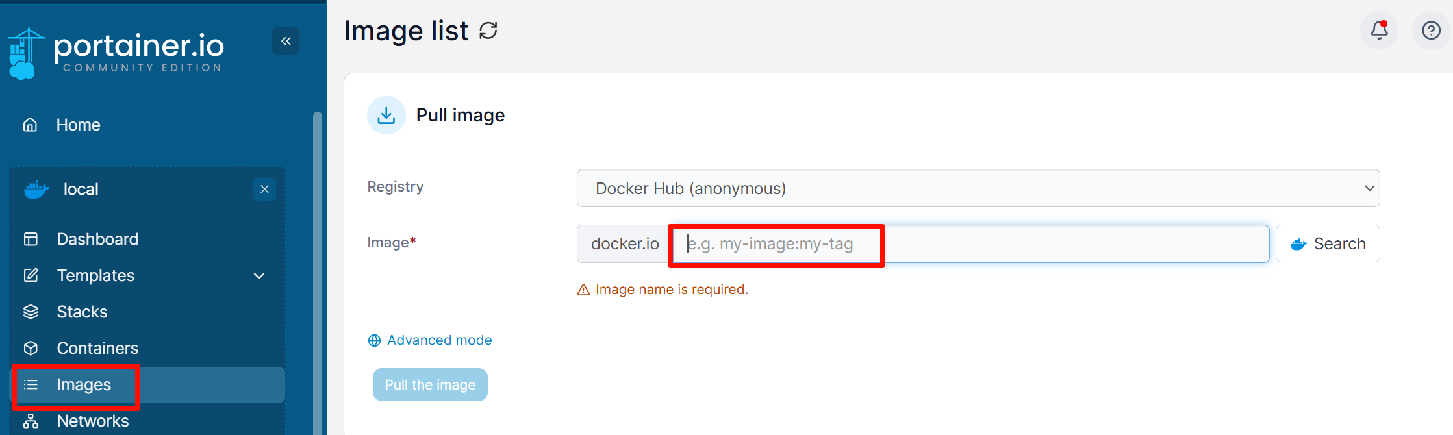Image resolution: width=1453 pixels, height=435 pixels.
Task: Open the Registry dropdown
Action: coord(978,188)
